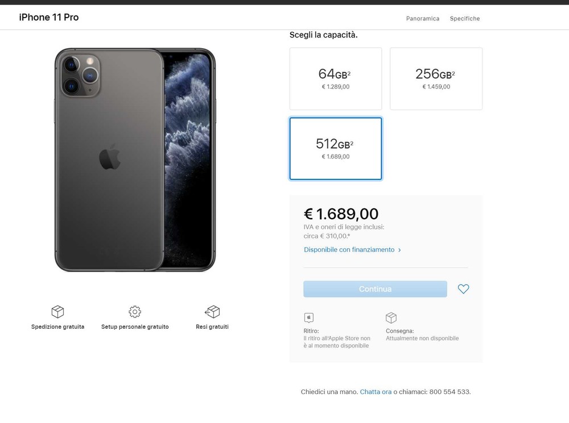Click the Consegna delivery box icon

[391, 317]
